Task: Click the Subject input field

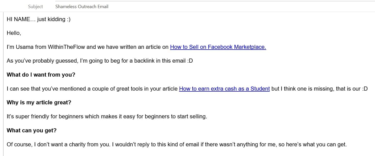Action: [204, 7]
